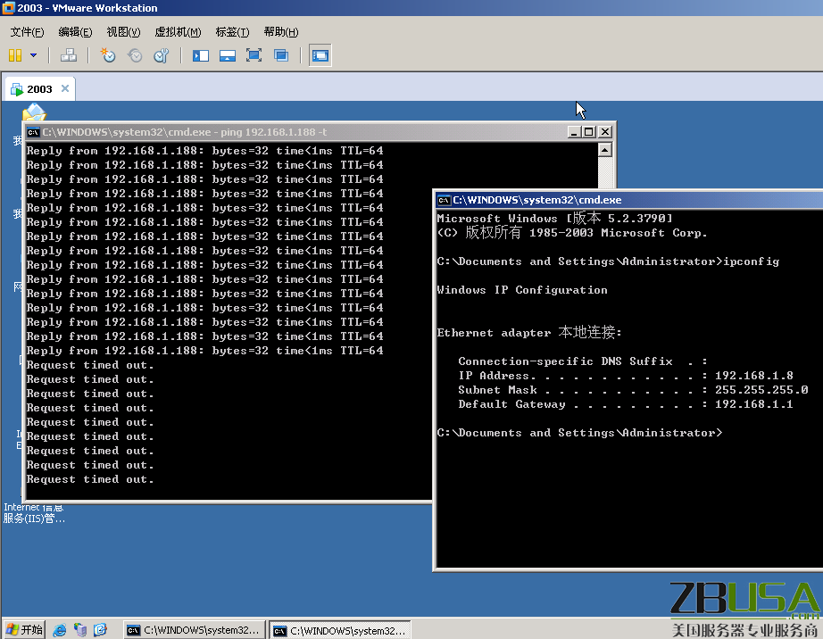Click the yellow suspend virtual machine icon
The height and width of the screenshot is (639, 823).
[x=15, y=55]
